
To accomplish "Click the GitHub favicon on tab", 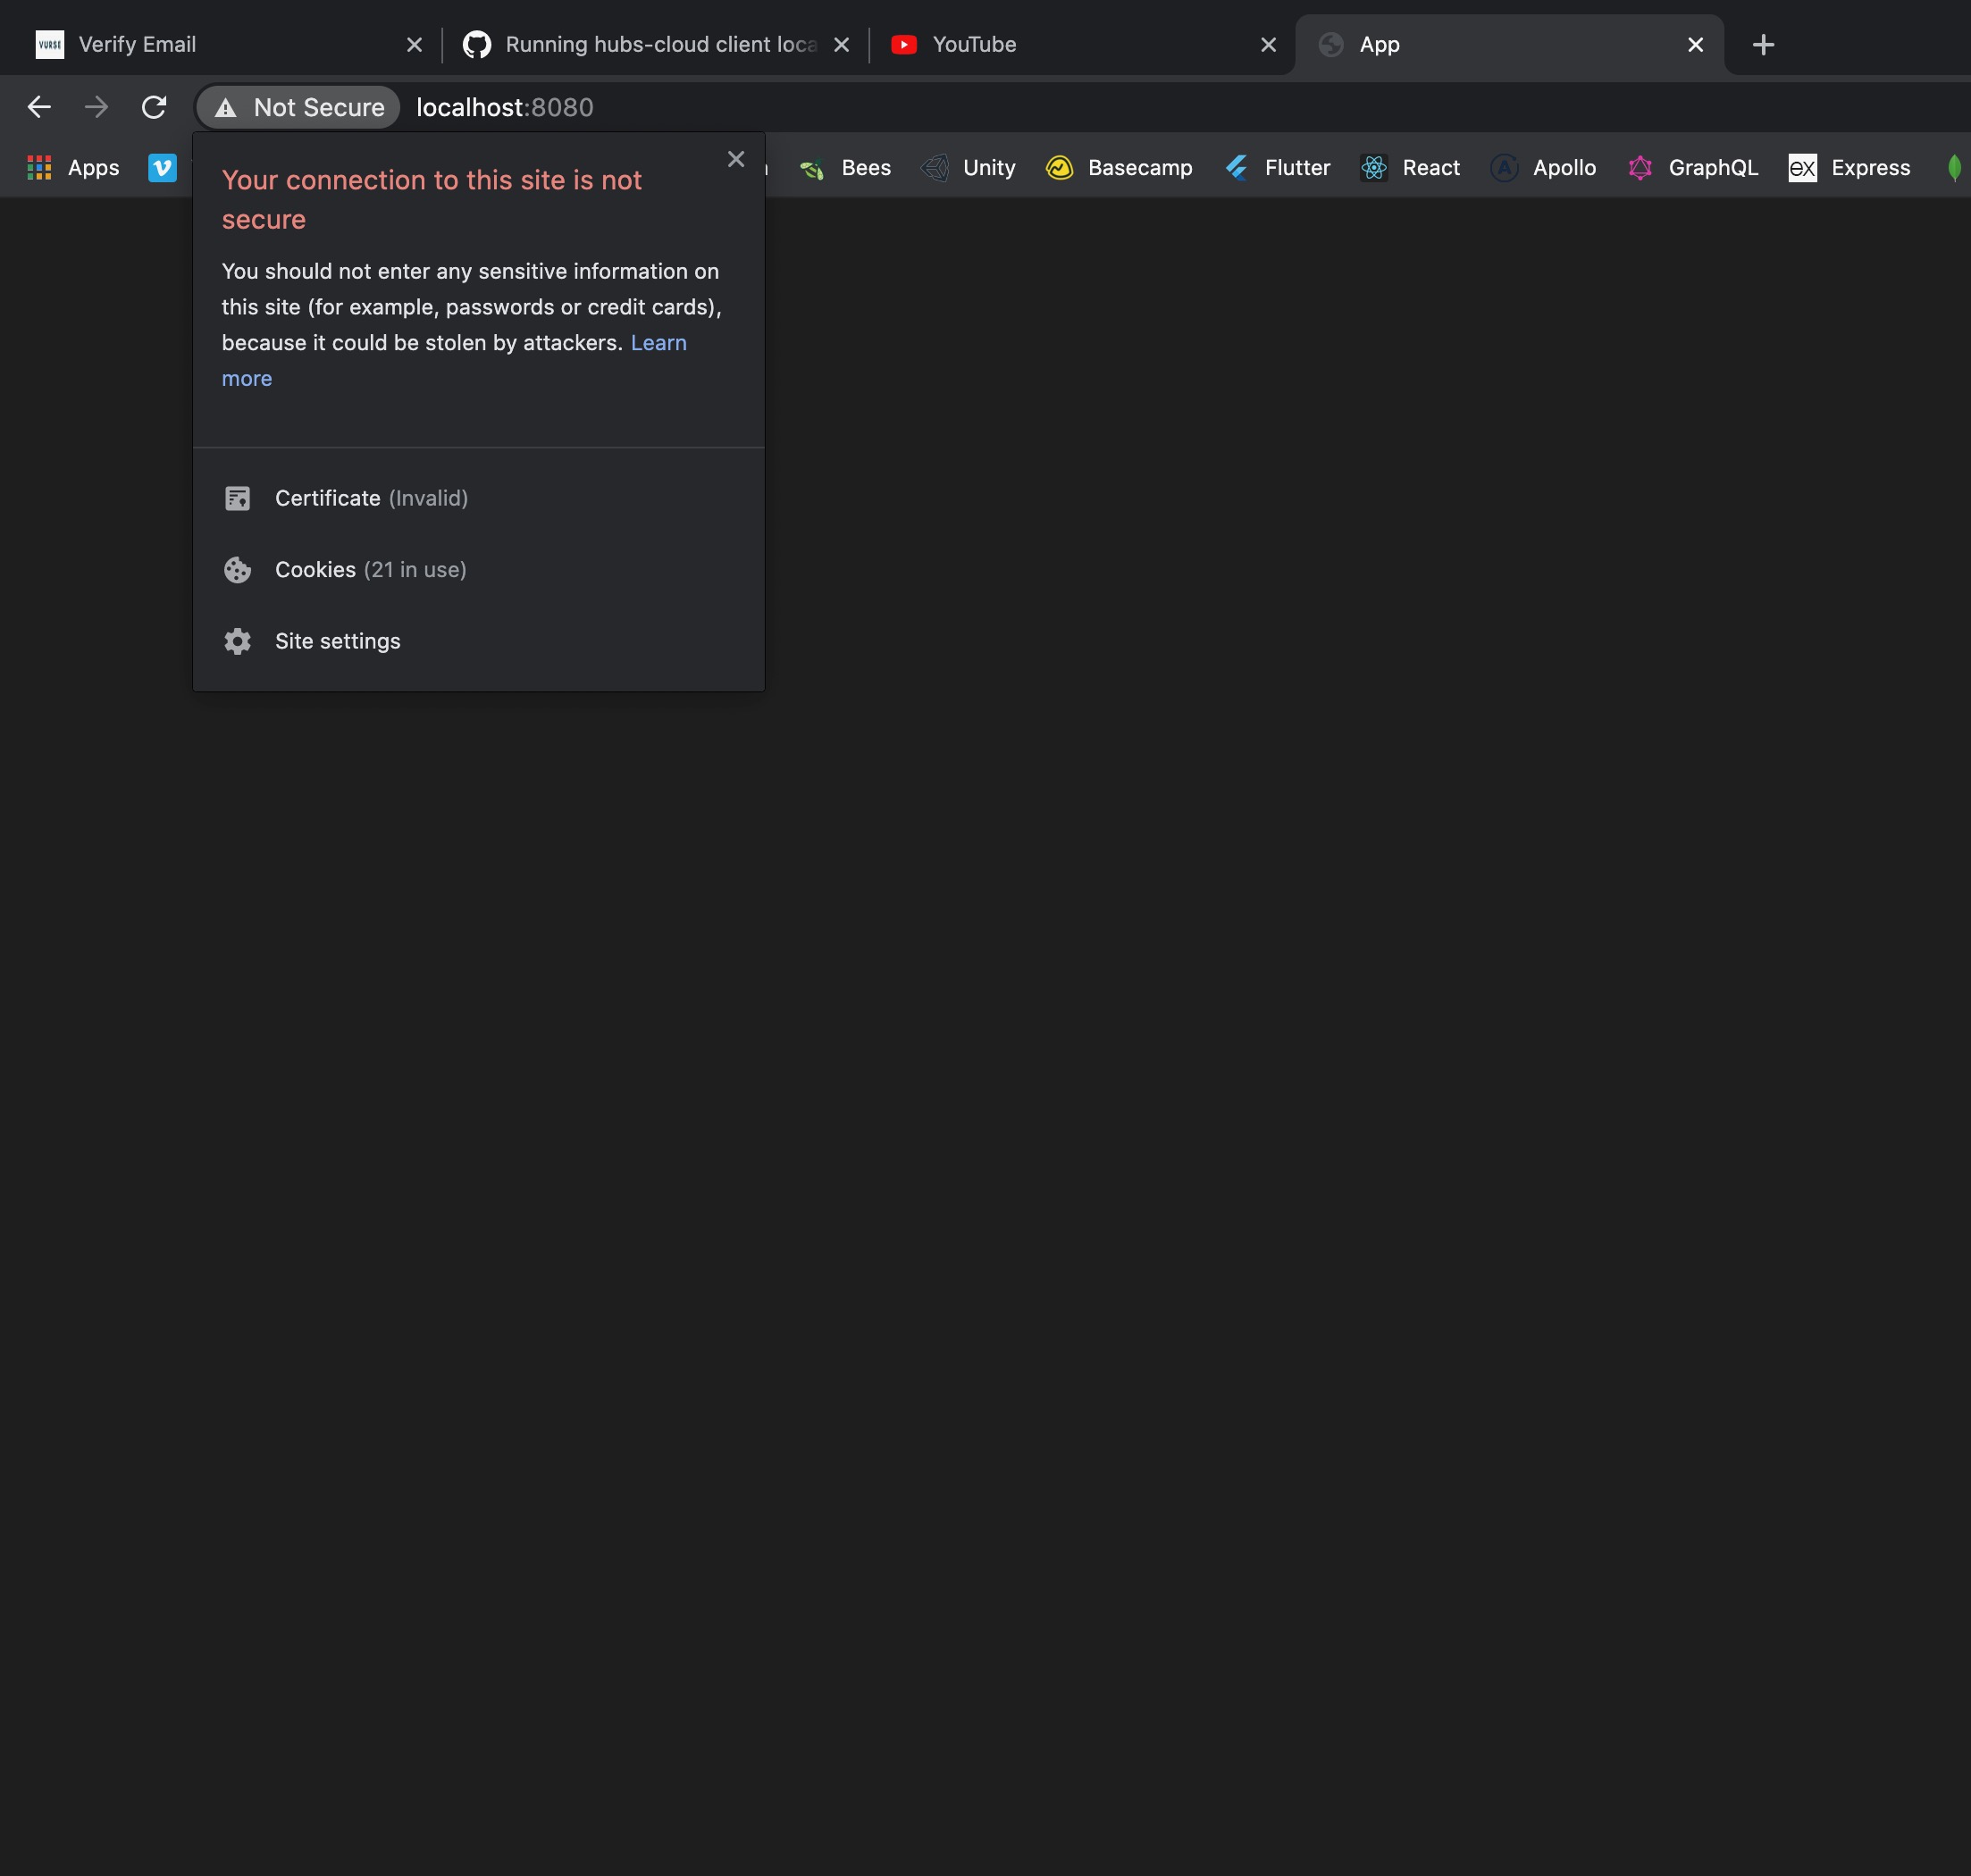I will point(477,45).
